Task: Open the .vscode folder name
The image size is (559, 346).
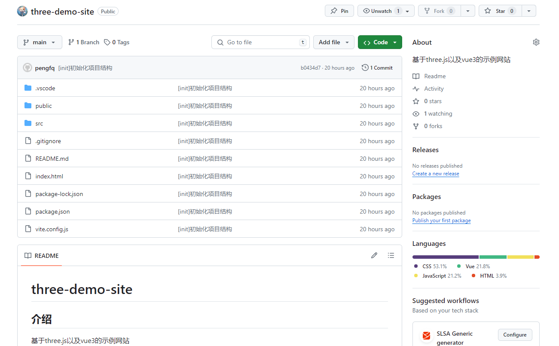Action: [45, 88]
